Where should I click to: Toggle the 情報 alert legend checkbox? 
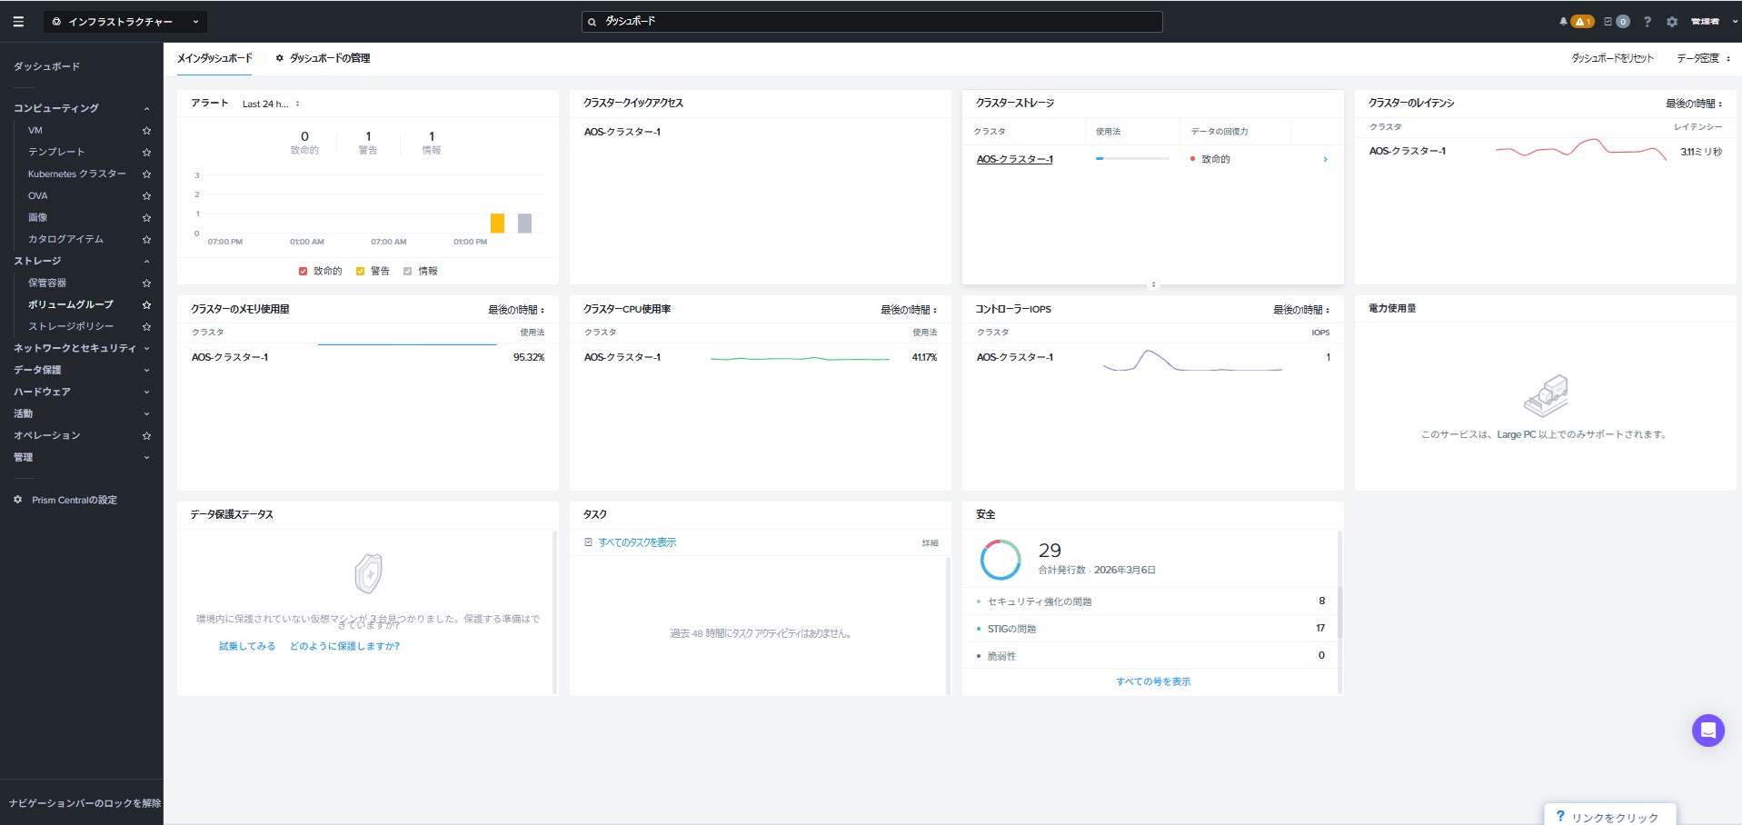(408, 271)
